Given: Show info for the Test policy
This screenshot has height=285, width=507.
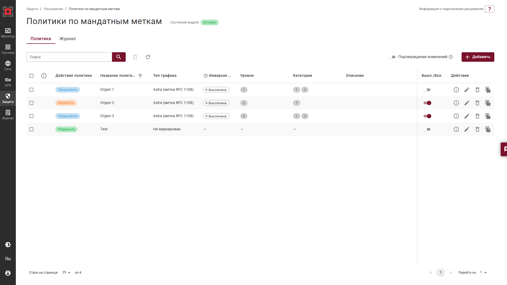Looking at the screenshot, I should click(x=456, y=129).
